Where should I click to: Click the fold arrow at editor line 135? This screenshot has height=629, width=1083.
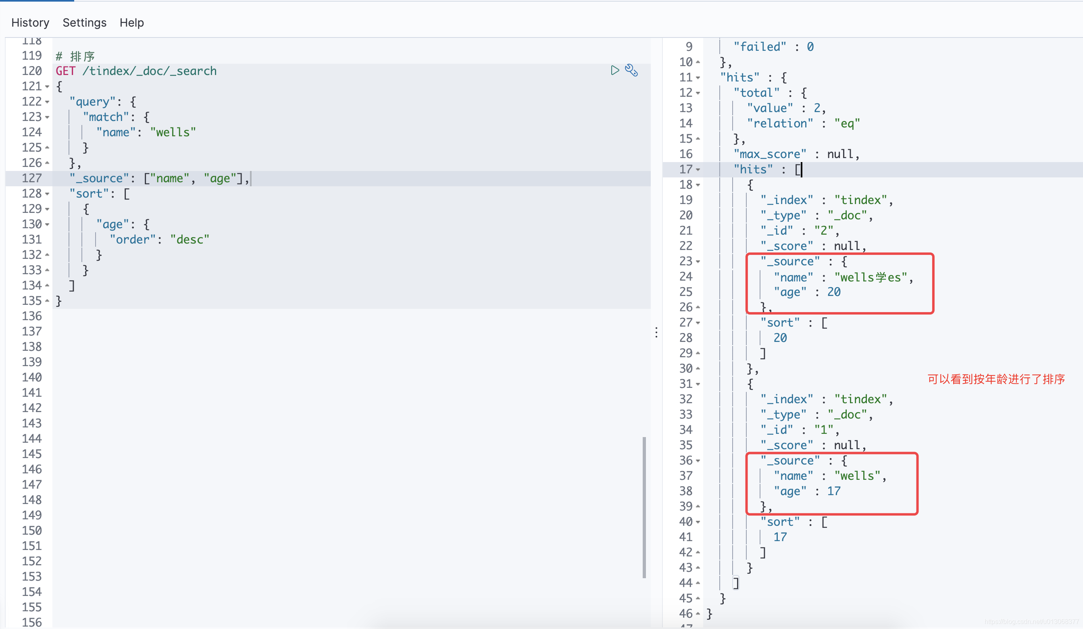[47, 301]
